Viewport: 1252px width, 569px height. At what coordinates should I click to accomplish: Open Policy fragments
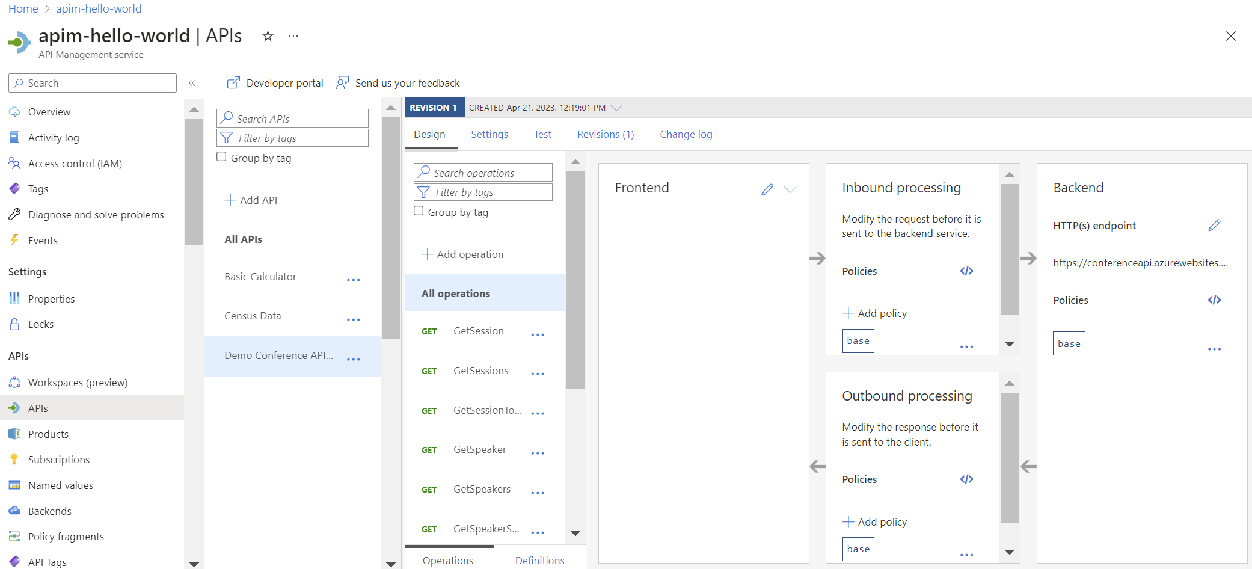tap(66, 537)
